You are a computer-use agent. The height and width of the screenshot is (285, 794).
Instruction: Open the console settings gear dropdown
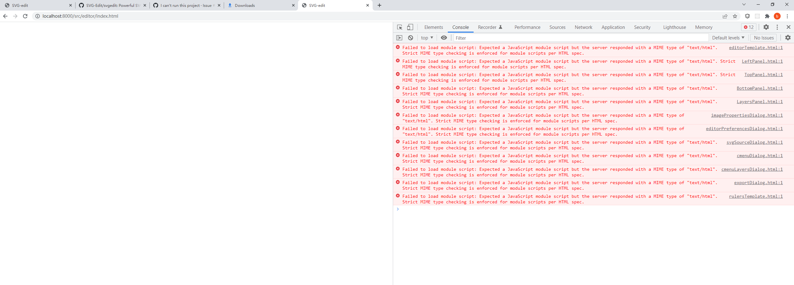tap(788, 38)
